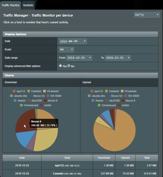This screenshot has width=163, height=177.
Task: Toggle Nexus 9 in Download chart legend
Action: click(x=51, y=101)
